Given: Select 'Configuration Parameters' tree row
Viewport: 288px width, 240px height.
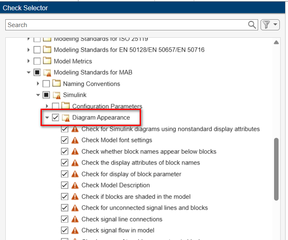Looking at the screenshot, I should pyautogui.click(x=107, y=106).
